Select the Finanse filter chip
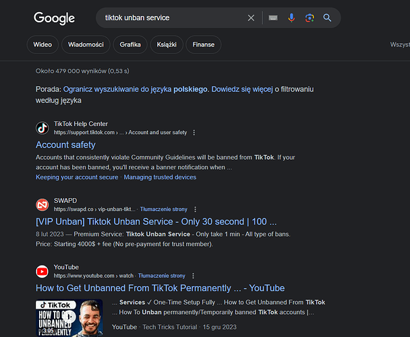The image size is (410, 337). (x=204, y=44)
